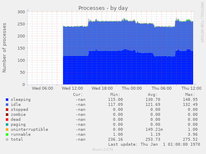
Task: Click the 'Wed 06:00' x-axis label
Action: click(x=43, y=88)
